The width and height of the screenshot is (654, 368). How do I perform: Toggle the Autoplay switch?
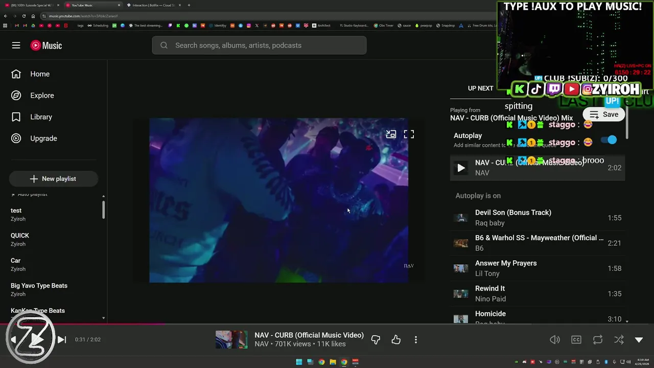pyautogui.click(x=609, y=140)
